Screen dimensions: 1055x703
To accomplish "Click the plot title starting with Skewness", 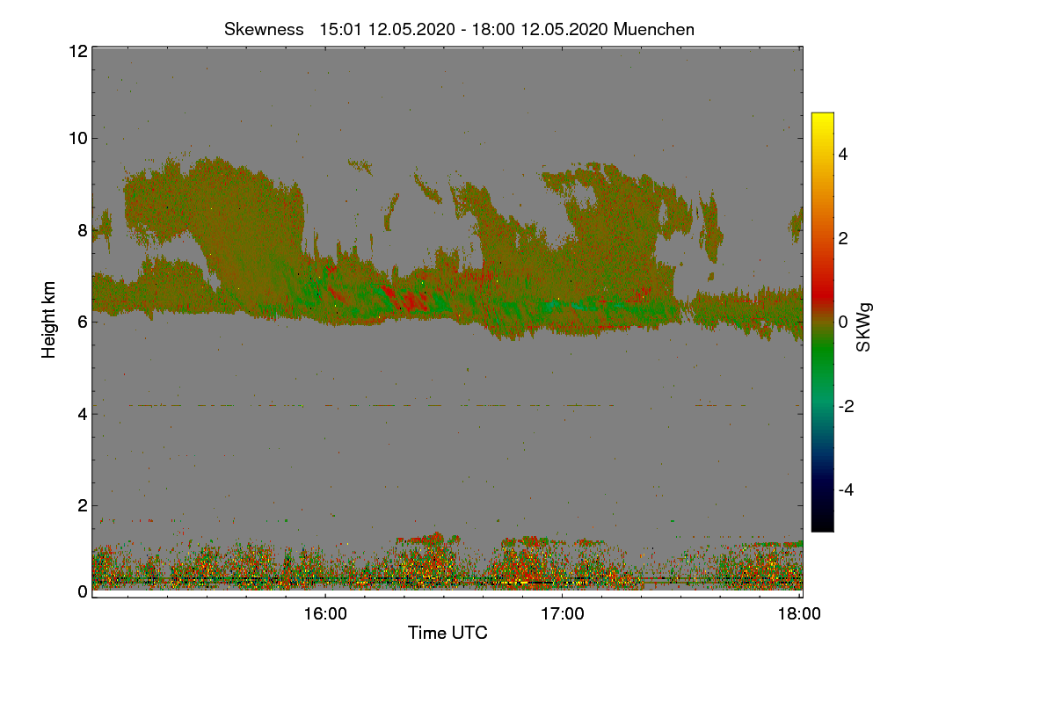I will (x=459, y=29).
